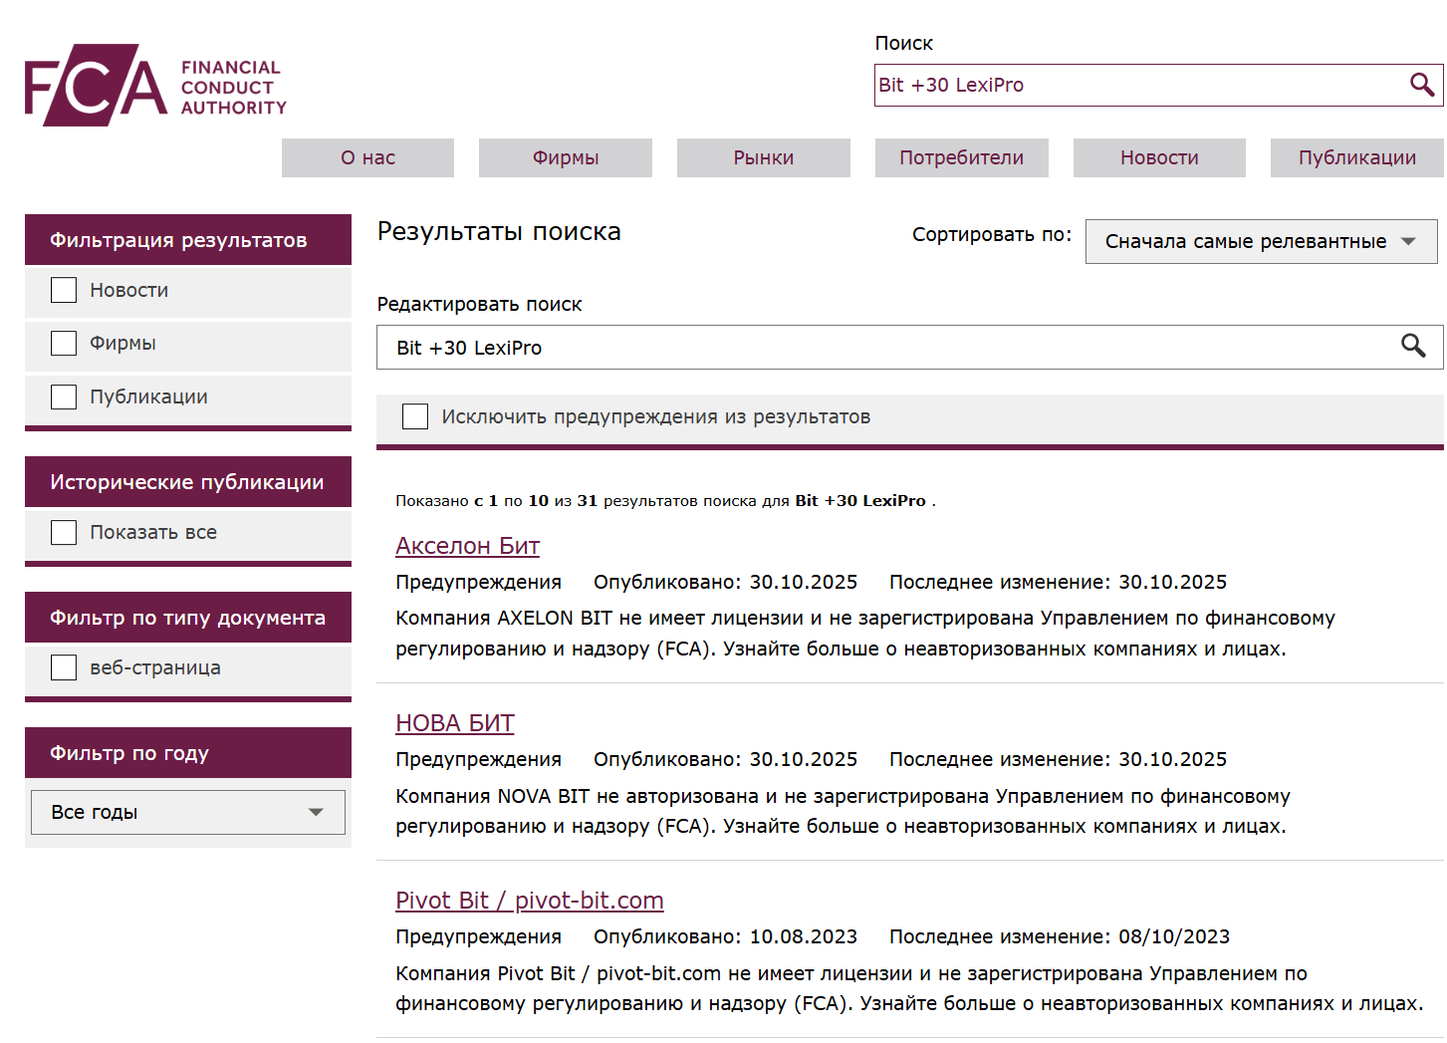
Task: Open the 'Потребители' section
Action: [x=961, y=157]
